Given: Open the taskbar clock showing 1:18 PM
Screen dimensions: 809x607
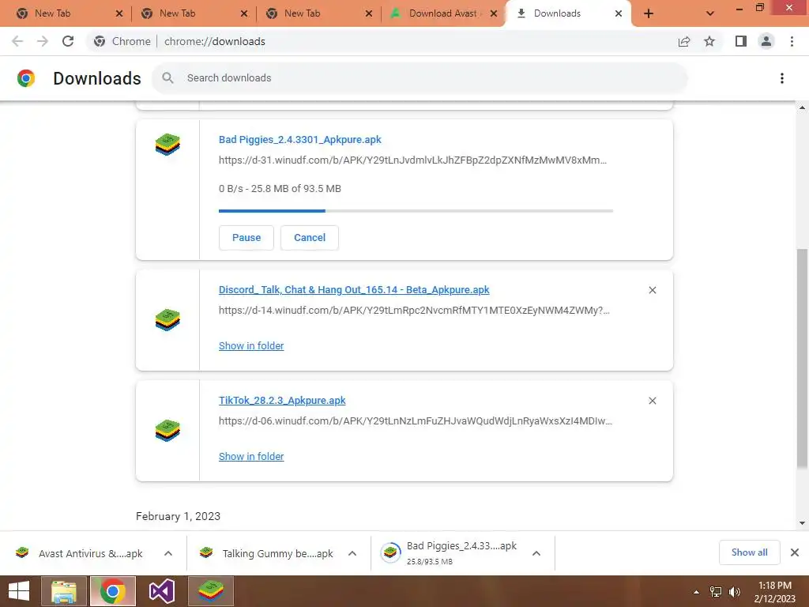Looking at the screenshot, I should coord(775,592).
